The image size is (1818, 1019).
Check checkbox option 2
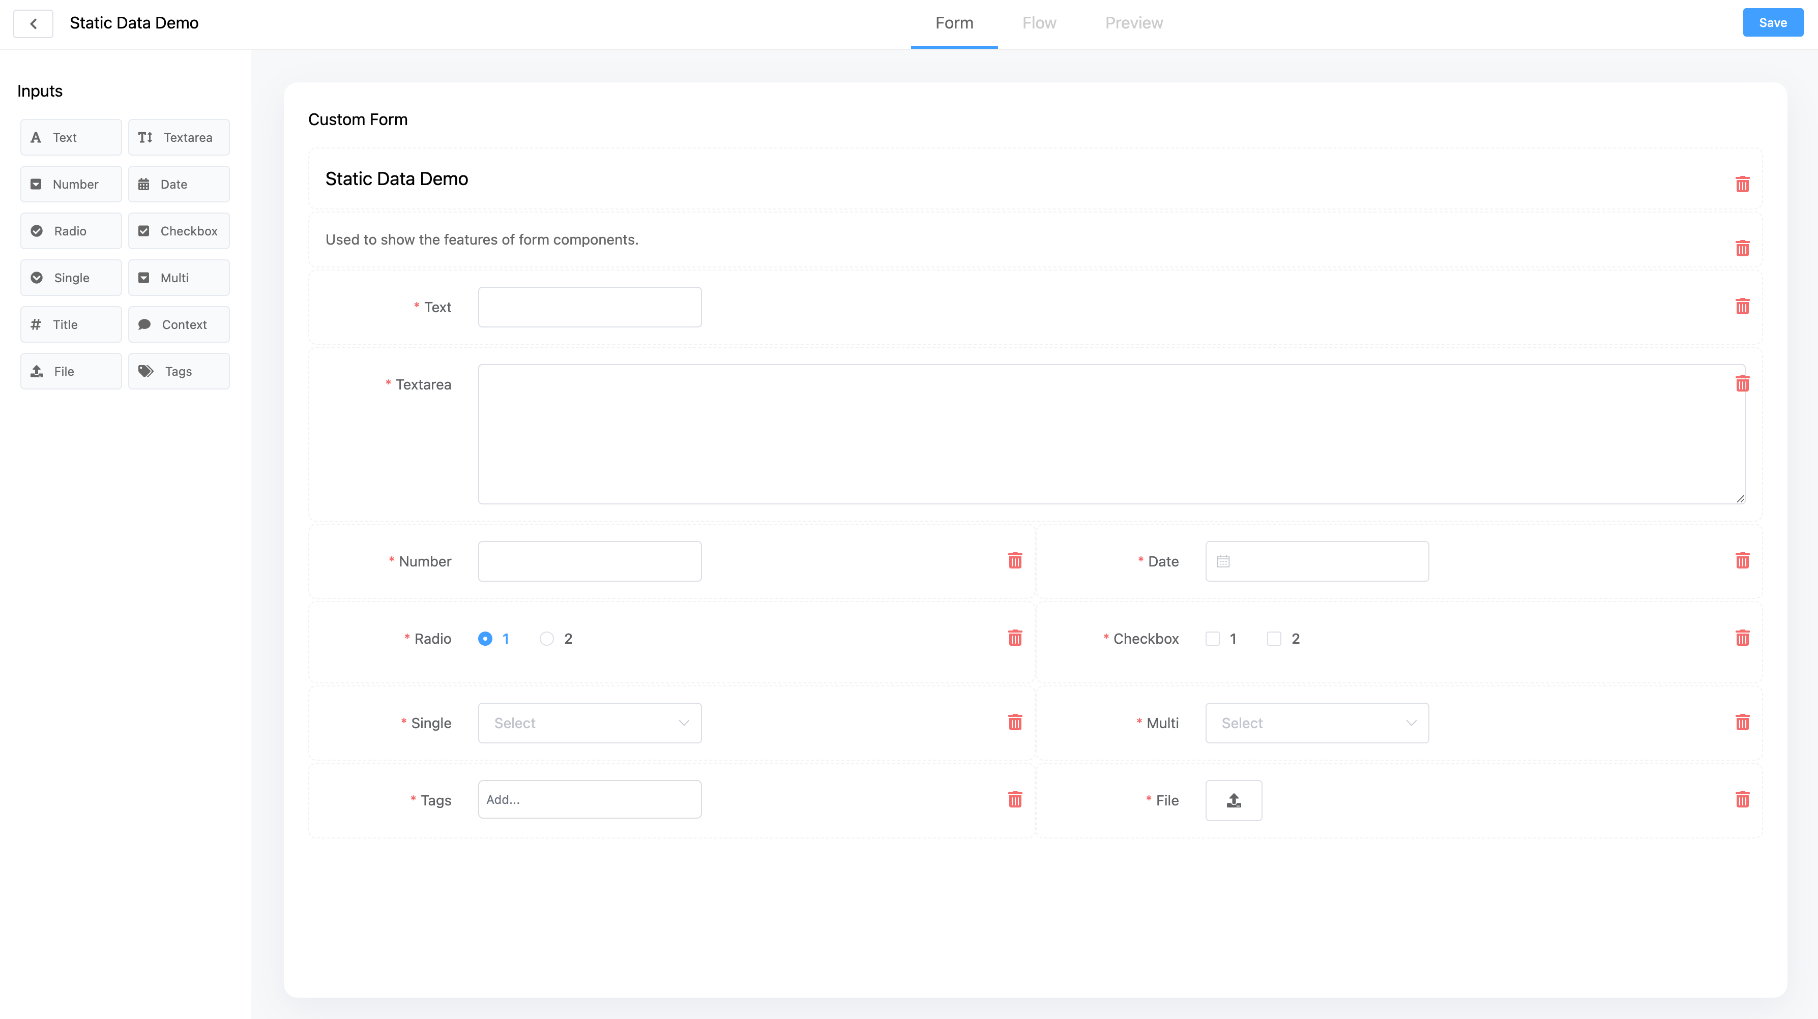[x=1274, y=639]
